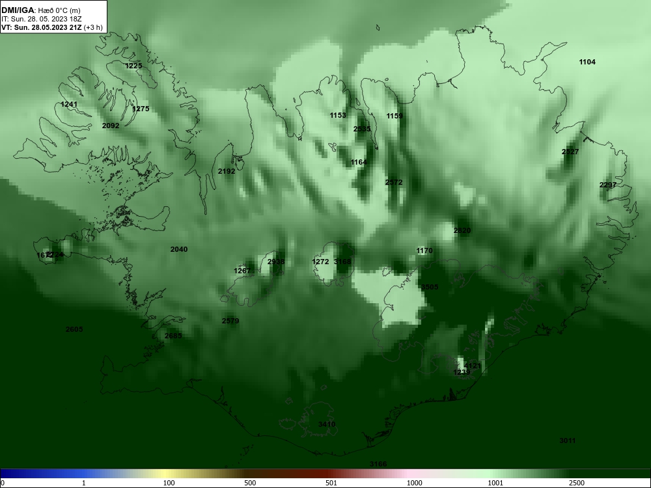The height and width of the screenshot is (488, 651).
Task: Click the map value 1272
Action: point(320,262)
